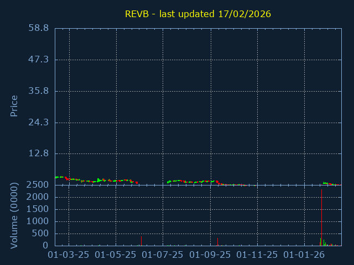This screenshot has width=354, height=265.
Task: Click the 01-03-25 date label
Action: [69, 255]
